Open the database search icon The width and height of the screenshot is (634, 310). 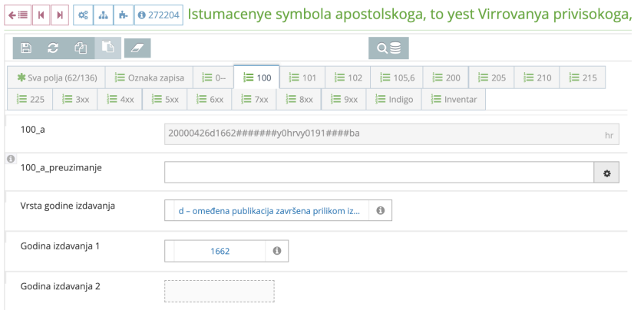(x=388, y=48)
